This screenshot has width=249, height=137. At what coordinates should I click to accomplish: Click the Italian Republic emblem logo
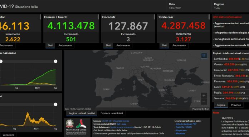tap(70, 123)
